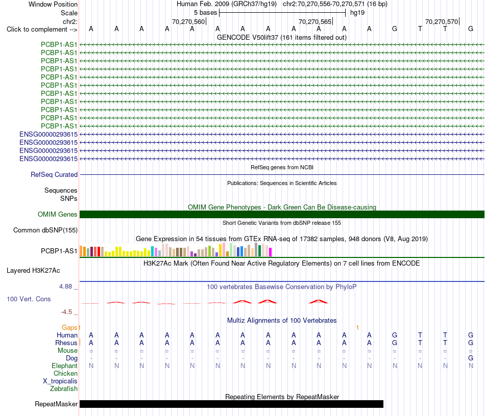Open "100 vertebrates Basewise Conservation by PhyloP" title

pyautogui.click(x=282, y=287)
